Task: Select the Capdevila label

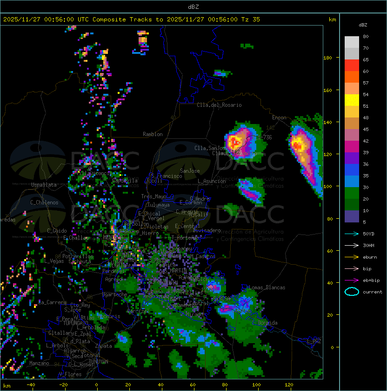Action: tap(125, 180)
